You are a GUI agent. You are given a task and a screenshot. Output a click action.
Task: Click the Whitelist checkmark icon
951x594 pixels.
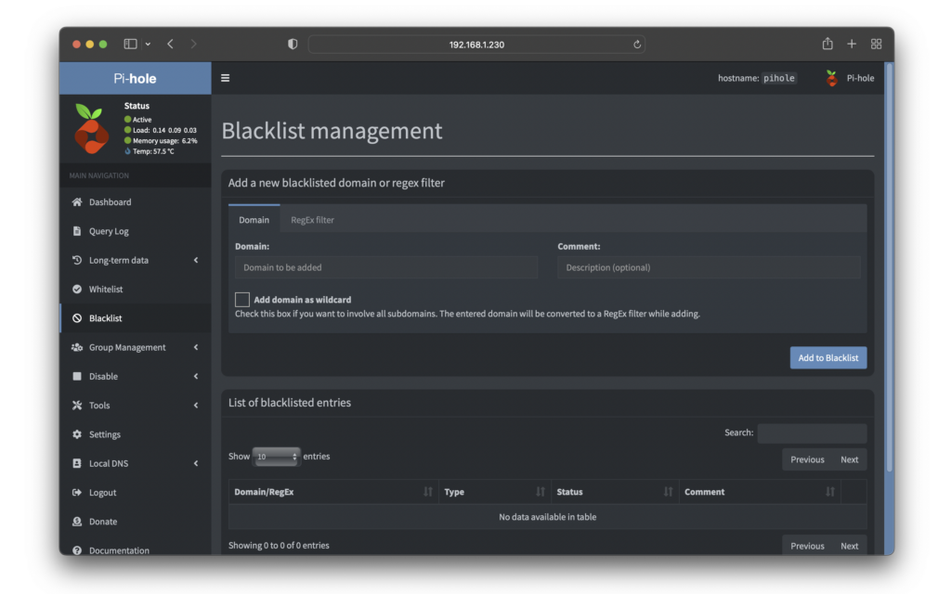77,290
